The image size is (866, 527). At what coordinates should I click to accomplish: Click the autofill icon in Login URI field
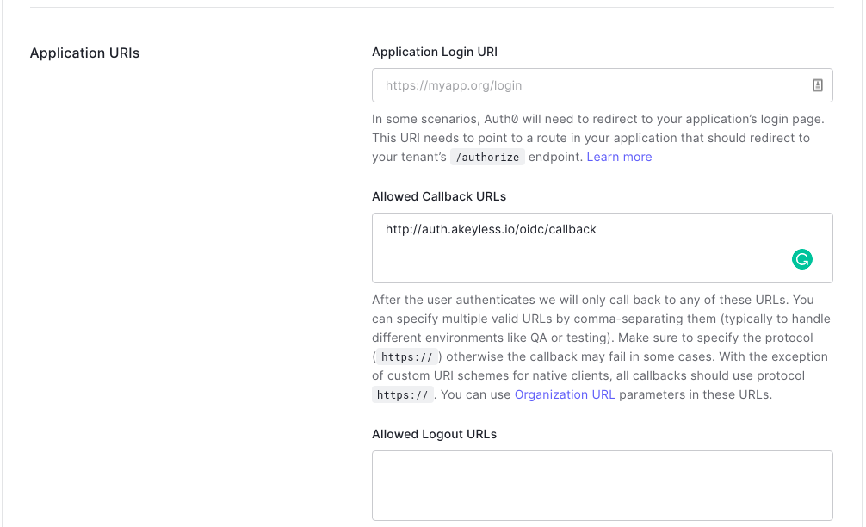818,85
